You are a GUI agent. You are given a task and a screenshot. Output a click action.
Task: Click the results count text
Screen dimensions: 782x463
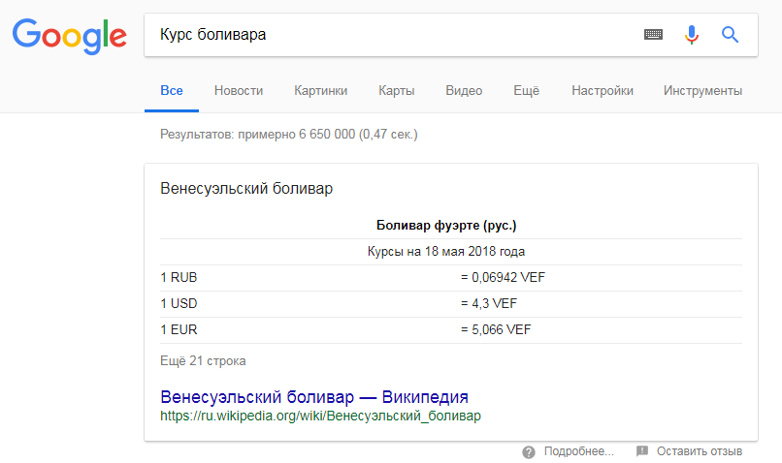289,135
